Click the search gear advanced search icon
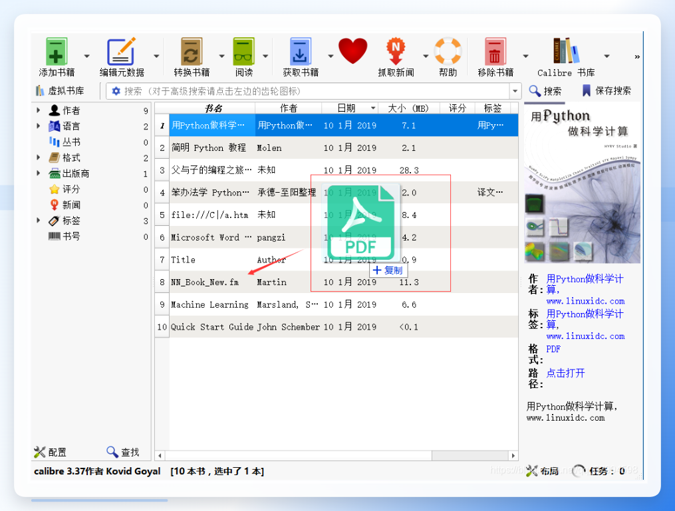This screenshot has width=675, height=511. 116,91
